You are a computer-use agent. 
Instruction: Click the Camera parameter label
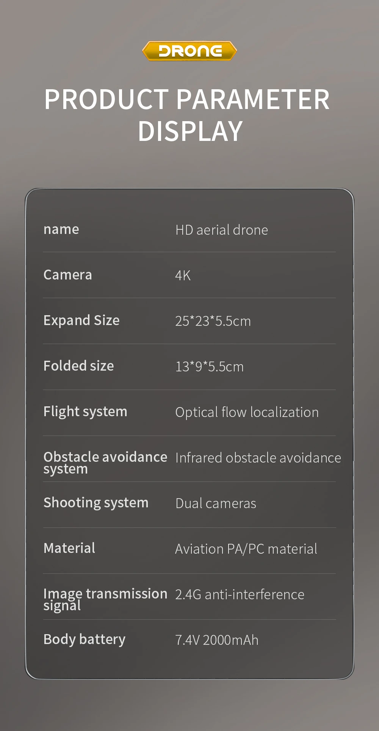pos(67,275)
